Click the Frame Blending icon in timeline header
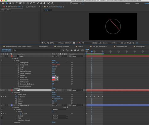149x125 pixels. 75,50
